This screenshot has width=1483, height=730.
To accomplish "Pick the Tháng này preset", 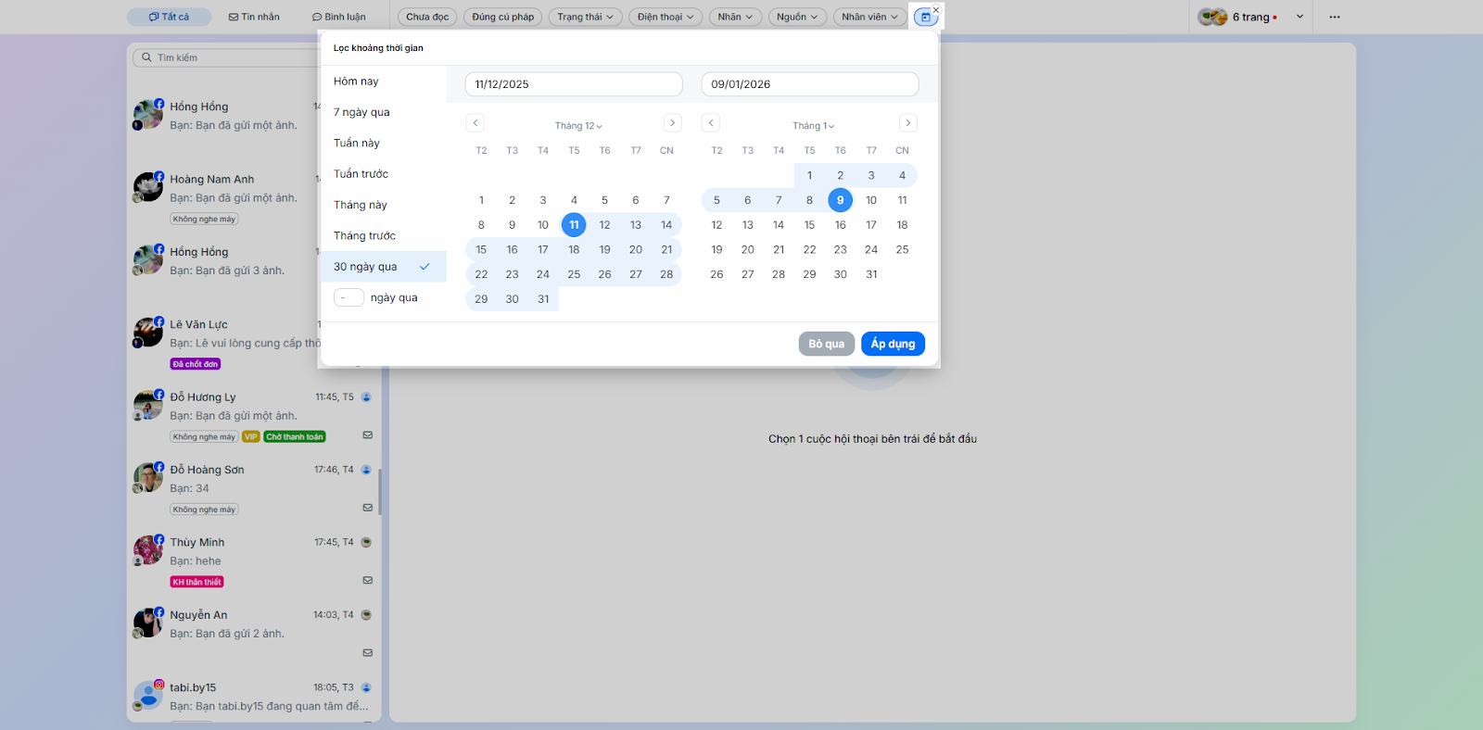I will click(x=384, y=205).
